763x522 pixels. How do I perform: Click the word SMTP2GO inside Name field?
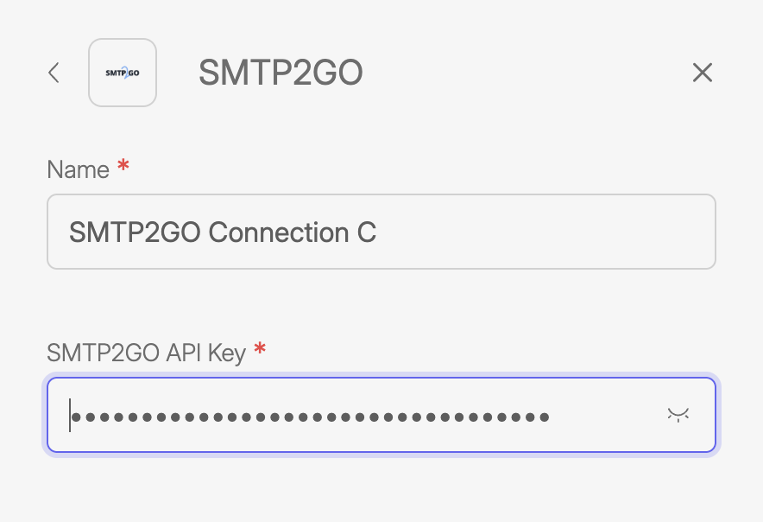coord(136,232)
